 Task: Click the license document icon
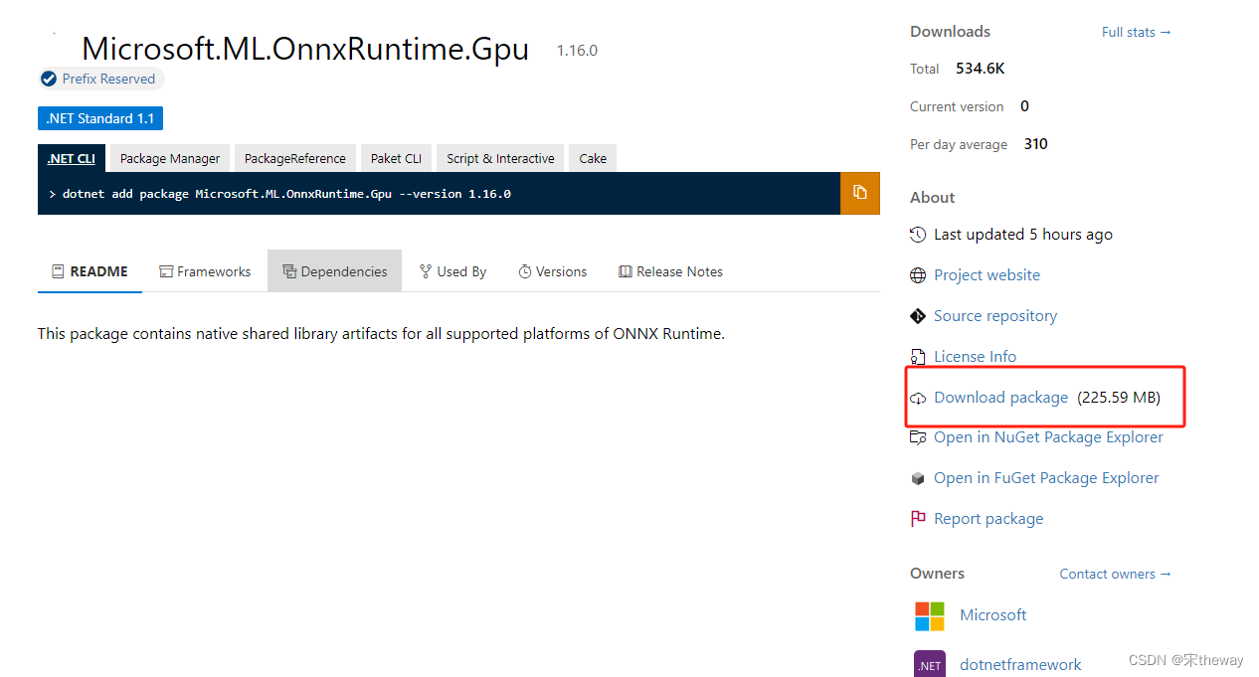pos(918,357)
